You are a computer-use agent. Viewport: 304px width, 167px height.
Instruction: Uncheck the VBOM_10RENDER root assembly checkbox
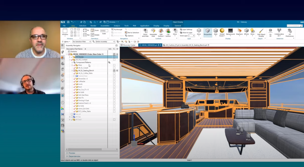(x=70, y=54)
